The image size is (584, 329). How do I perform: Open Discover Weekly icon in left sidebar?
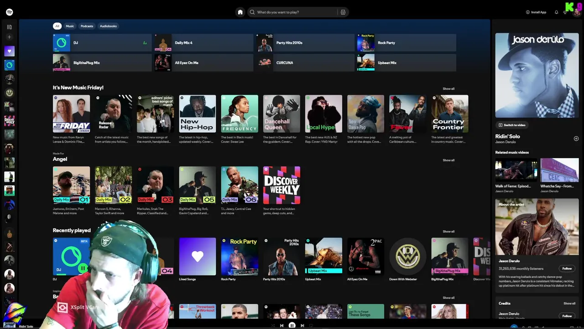[x=9, y=121]
